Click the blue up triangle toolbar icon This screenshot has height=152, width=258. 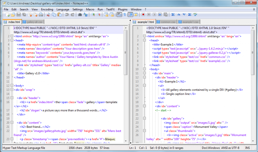point(178,15)
